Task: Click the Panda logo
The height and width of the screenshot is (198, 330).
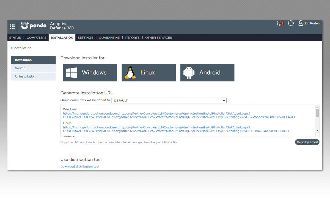Action: 33,26
